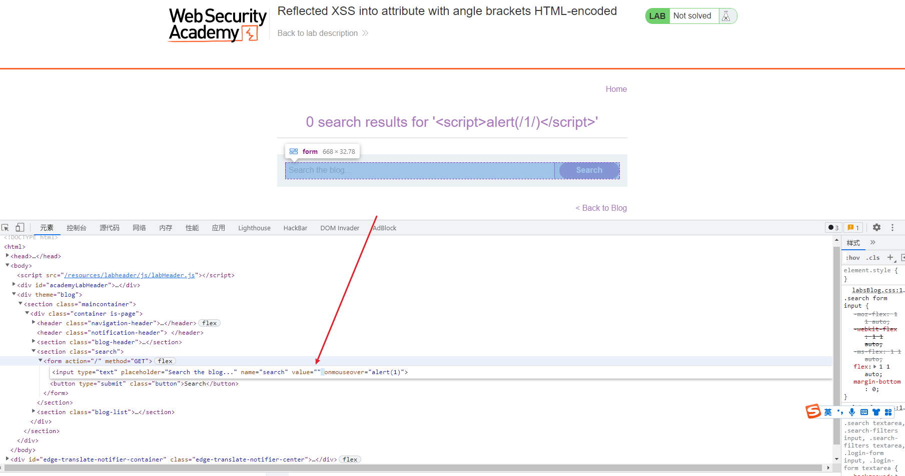This screenshot has height=476, width=905.
Task: Click the Search button on blog
Action: pyautogui.click(x=589, y=170)
